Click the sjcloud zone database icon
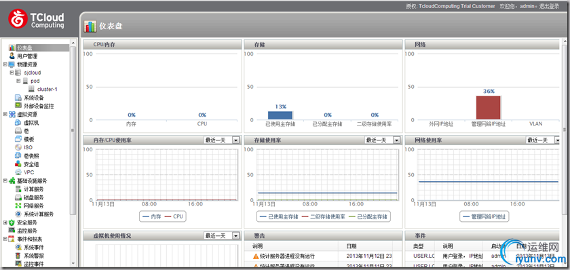570x270 pixels. pos(18,73)
